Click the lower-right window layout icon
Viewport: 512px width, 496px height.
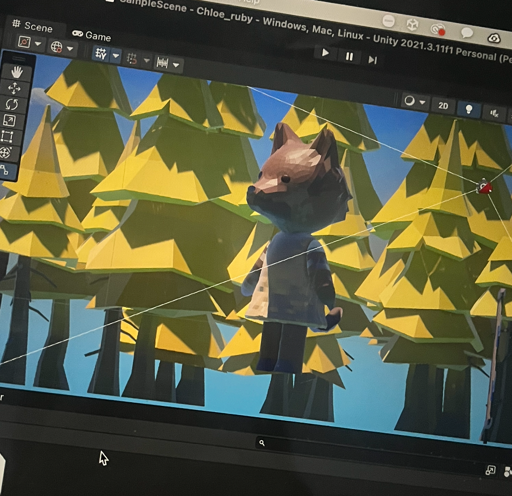click(x=491, y=470)
